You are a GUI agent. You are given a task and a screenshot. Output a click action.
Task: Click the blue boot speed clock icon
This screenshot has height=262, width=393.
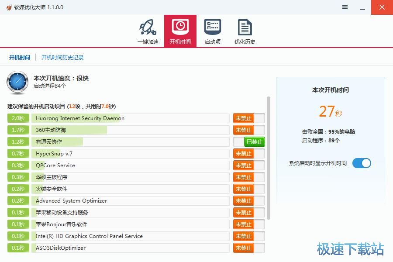tap(17, 82)
